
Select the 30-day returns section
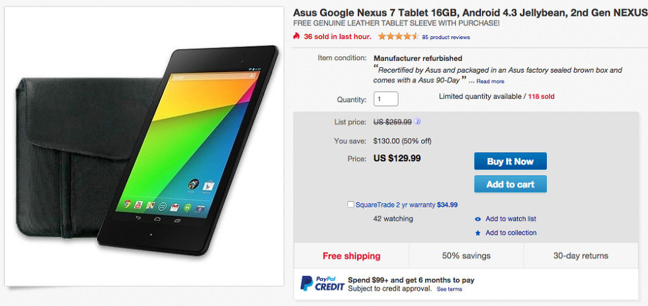click(581, 256)
